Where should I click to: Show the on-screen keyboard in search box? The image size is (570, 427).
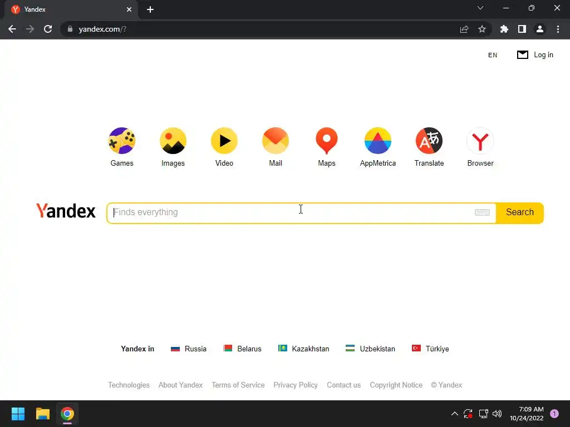(x=483, y=212)
